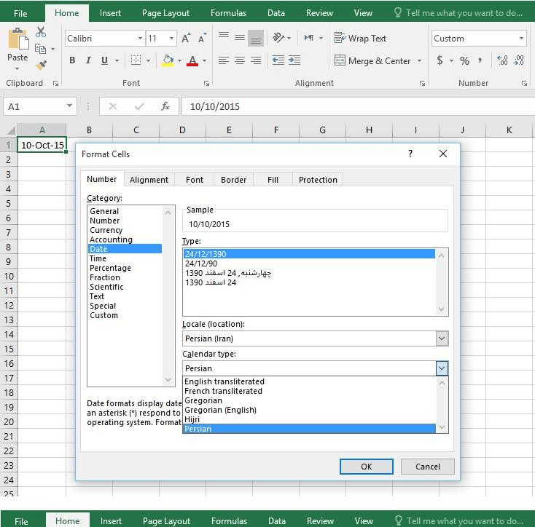Click Increase Decimal icon
This screenshot has width=535, height=527.
[503, 60]
